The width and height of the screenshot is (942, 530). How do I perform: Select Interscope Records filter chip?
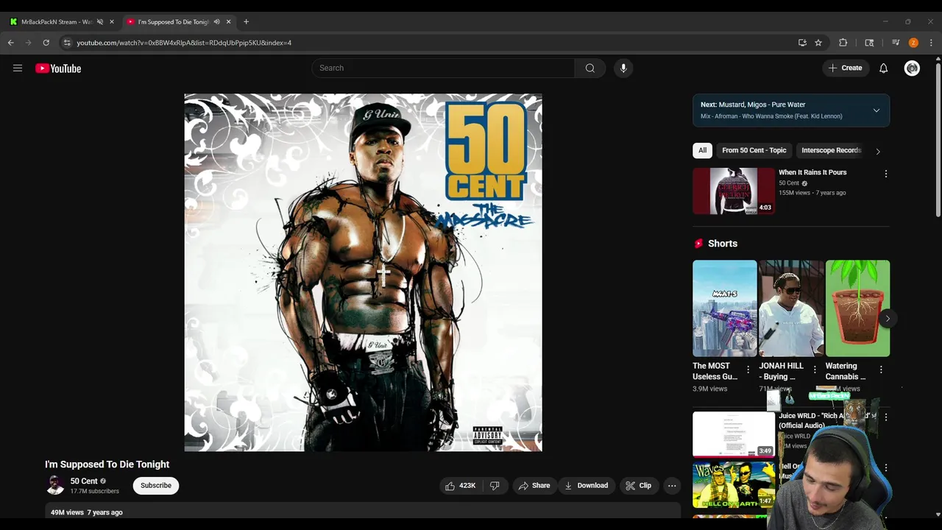point(831,150)
